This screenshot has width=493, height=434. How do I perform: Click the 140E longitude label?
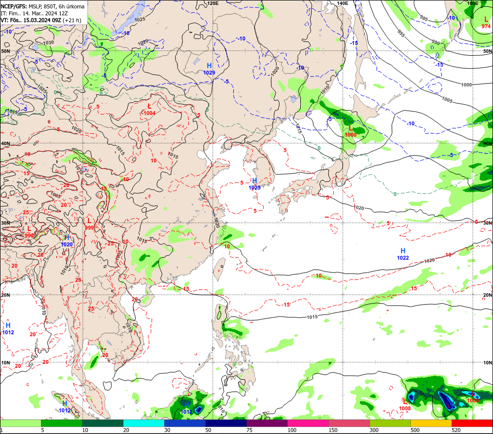343,3
